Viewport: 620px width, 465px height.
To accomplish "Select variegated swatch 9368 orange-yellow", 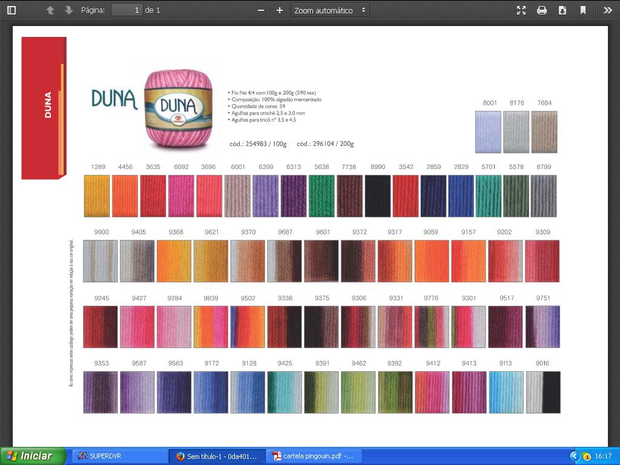I will click(174, 261).
